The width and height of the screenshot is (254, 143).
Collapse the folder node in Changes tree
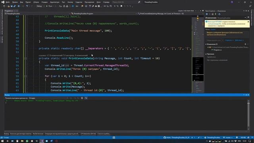[208, 47]
